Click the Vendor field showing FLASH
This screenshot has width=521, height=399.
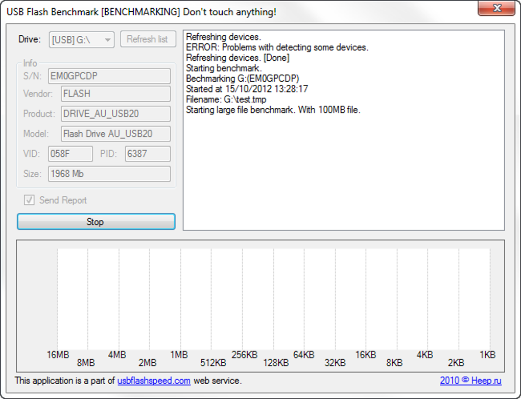click(115, 94)
